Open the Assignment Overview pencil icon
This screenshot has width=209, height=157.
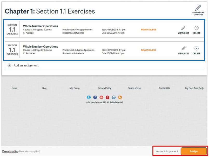[198, 8]
